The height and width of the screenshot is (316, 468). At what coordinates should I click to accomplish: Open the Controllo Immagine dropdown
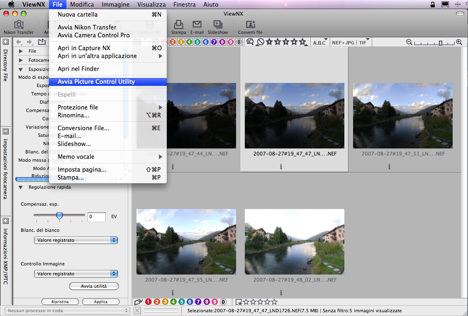click(x=76, y=274)
